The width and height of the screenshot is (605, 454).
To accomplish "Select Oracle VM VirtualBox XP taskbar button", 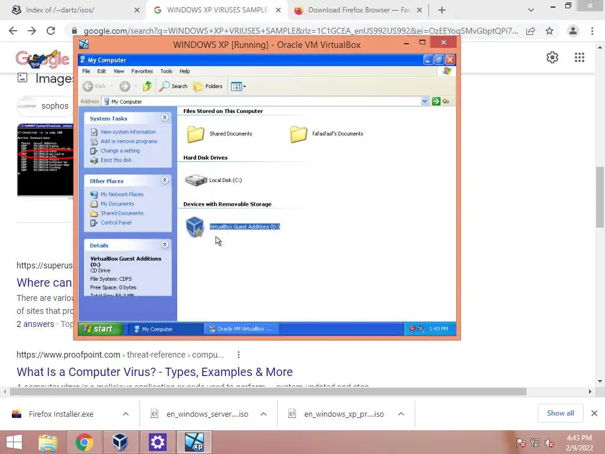I will coord(241,329).
